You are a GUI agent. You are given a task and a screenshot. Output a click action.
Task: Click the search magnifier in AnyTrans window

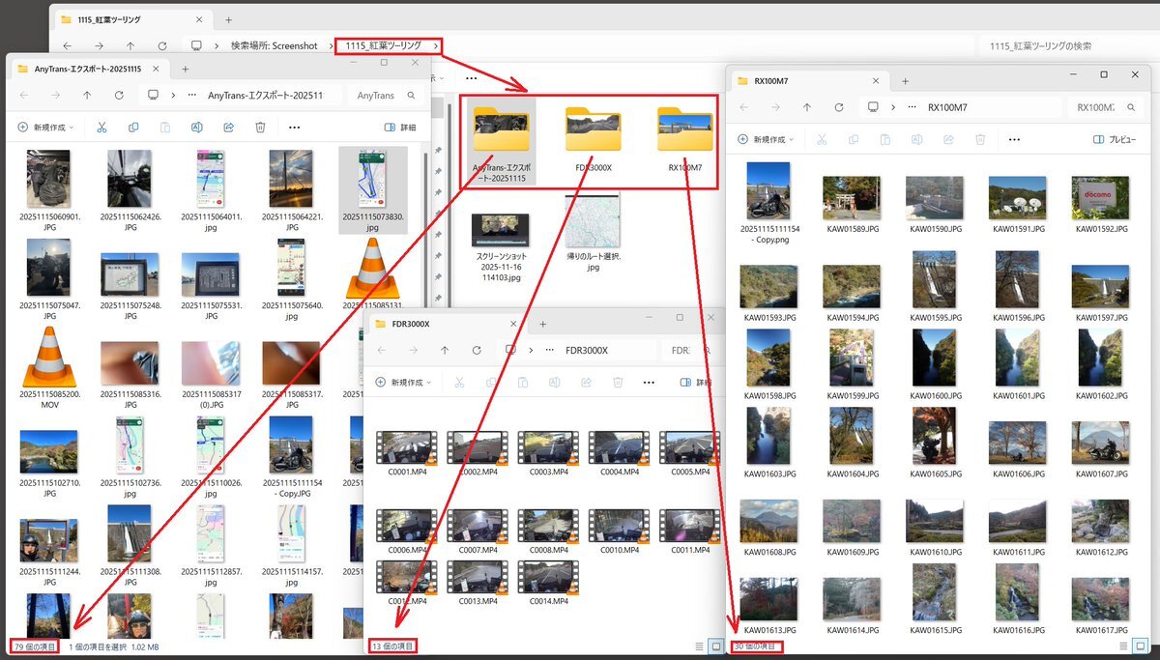(412, 96)
